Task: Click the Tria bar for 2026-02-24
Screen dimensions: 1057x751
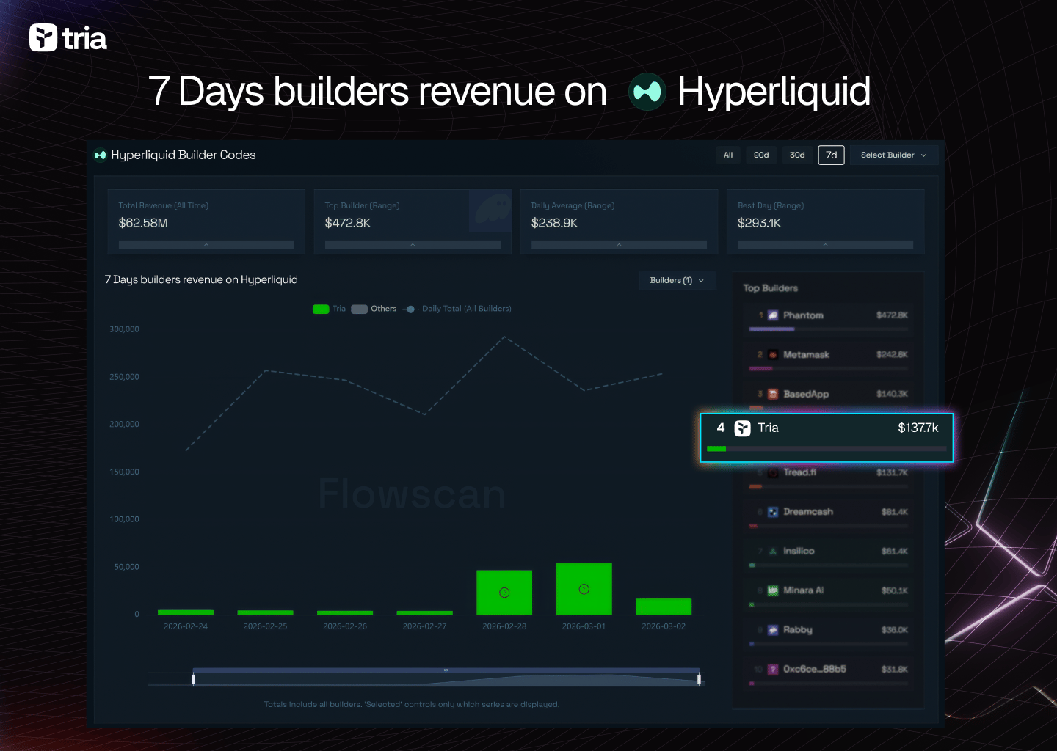Action: tap(186, 612)
